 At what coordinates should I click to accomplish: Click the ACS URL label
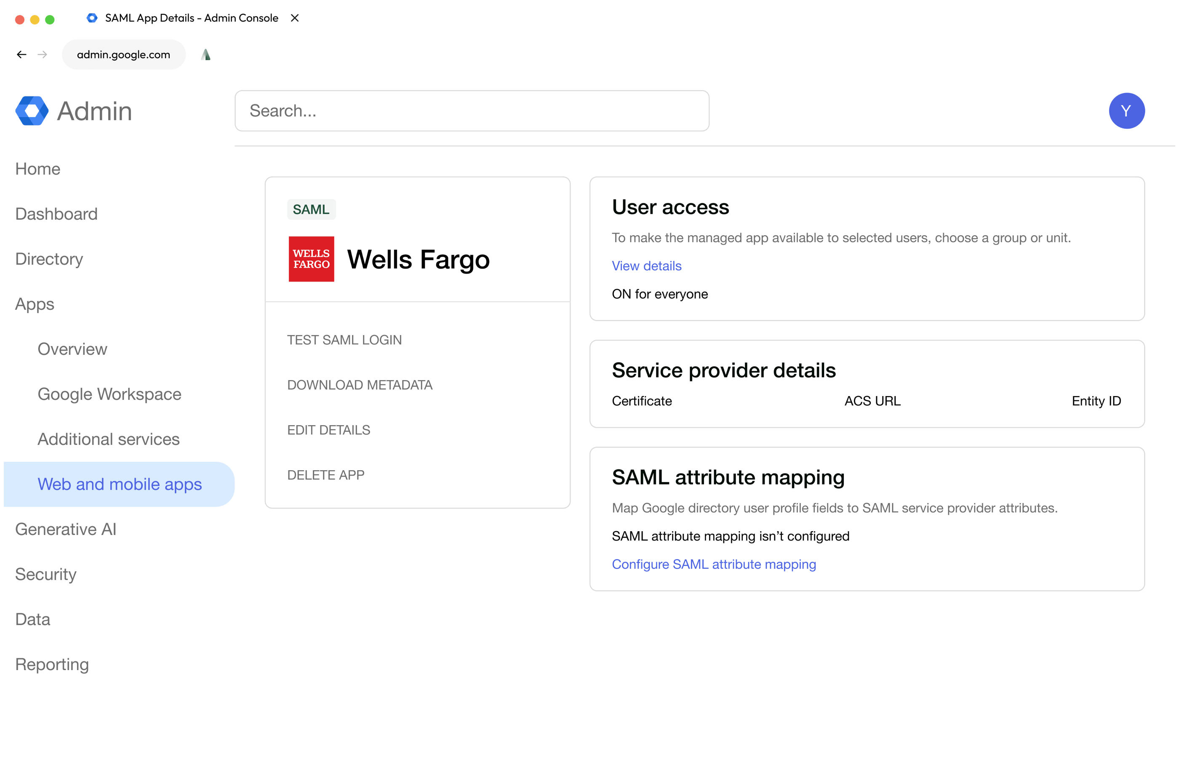pyautogui.click(x=872, y=401)
